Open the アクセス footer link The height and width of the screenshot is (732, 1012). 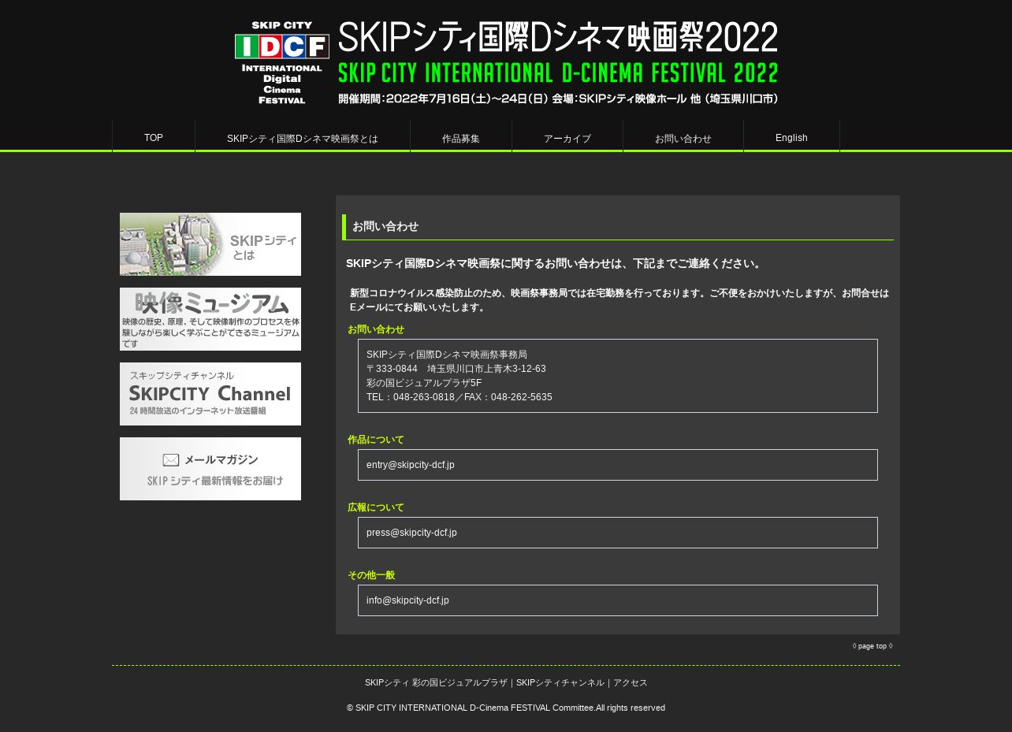point(631,682)
